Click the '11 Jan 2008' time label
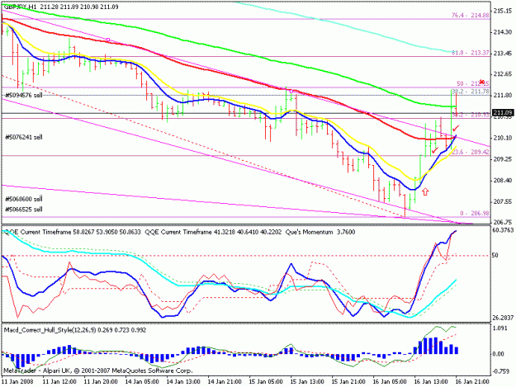The width and height of the screenshot is (516, 387). coord(17,381)
